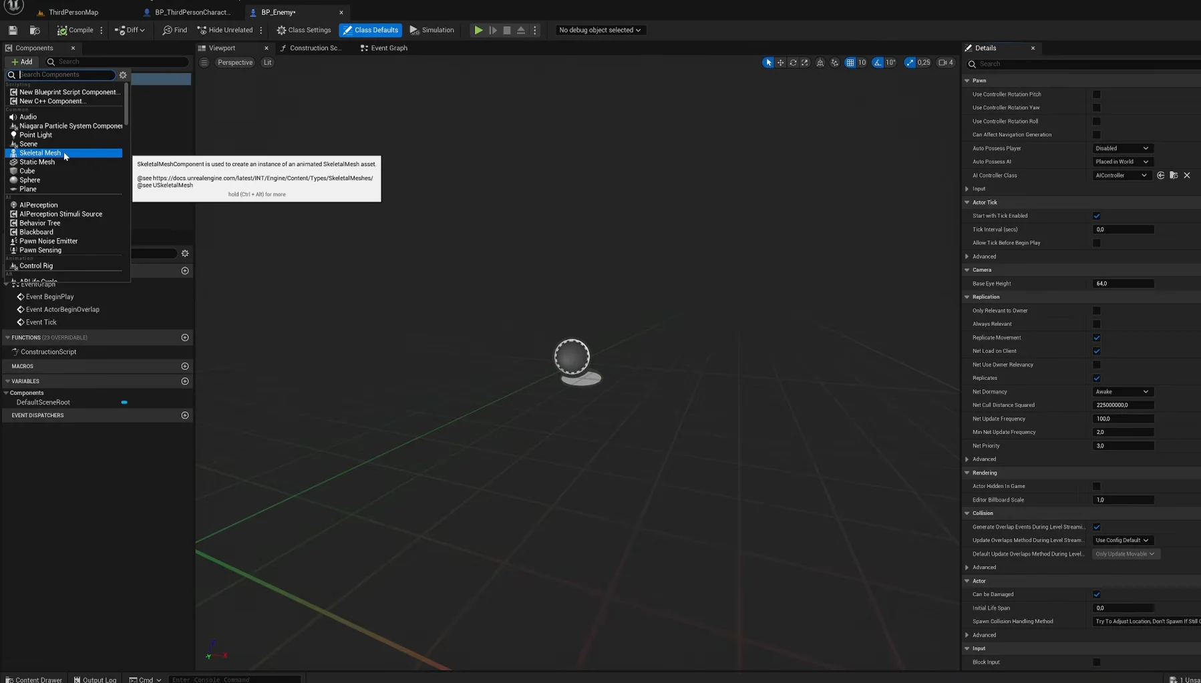The width and height of the screenshot is (1201, 683).
Task: Click the Add component button
Action: pos(21,61)
